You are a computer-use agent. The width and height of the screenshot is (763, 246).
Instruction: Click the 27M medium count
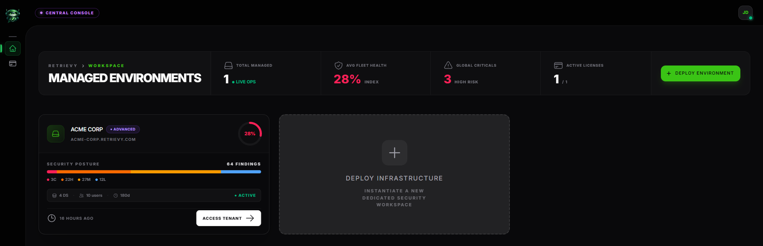(84, 180)
